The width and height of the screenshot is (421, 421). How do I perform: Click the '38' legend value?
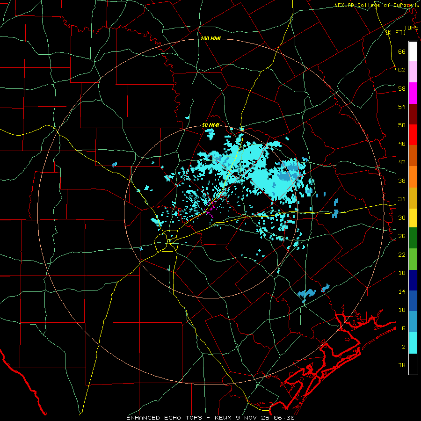[x=402, y=181]
